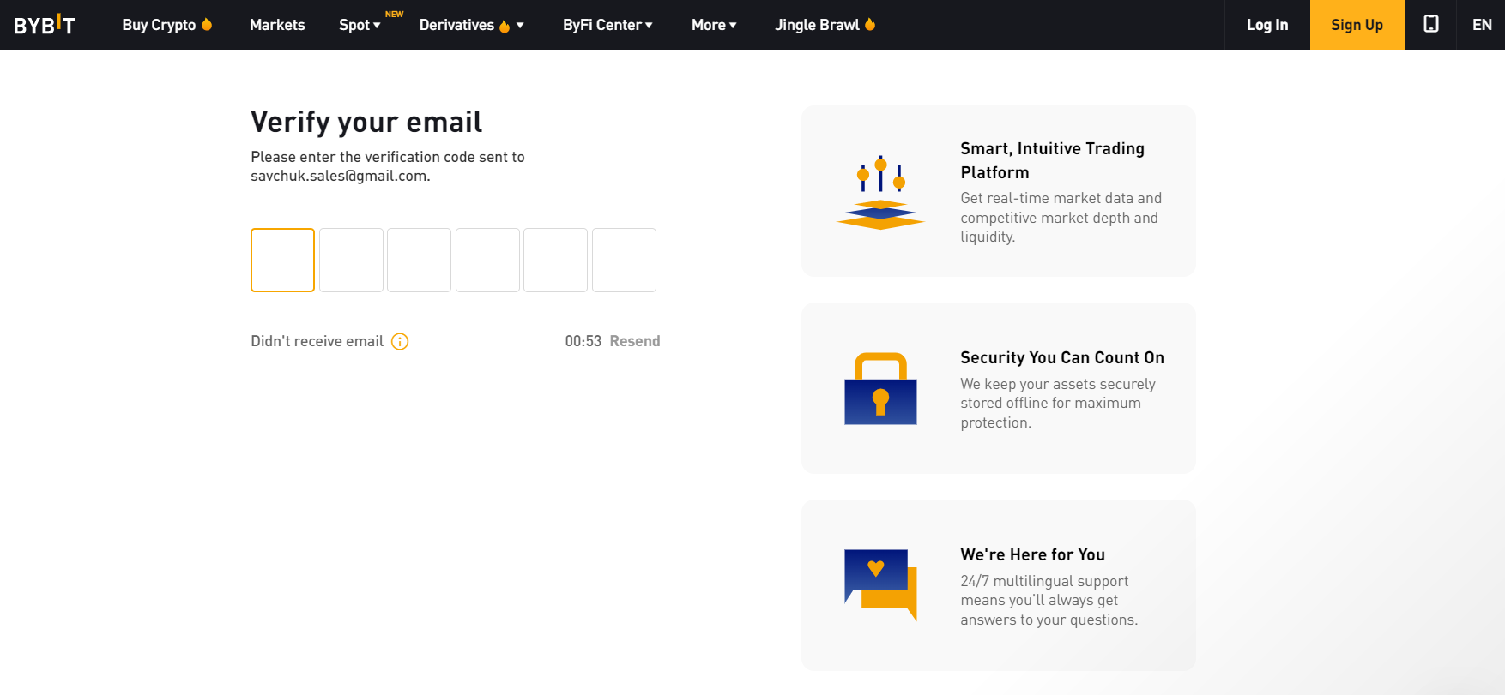Click the third verification code box

(419, 260)
